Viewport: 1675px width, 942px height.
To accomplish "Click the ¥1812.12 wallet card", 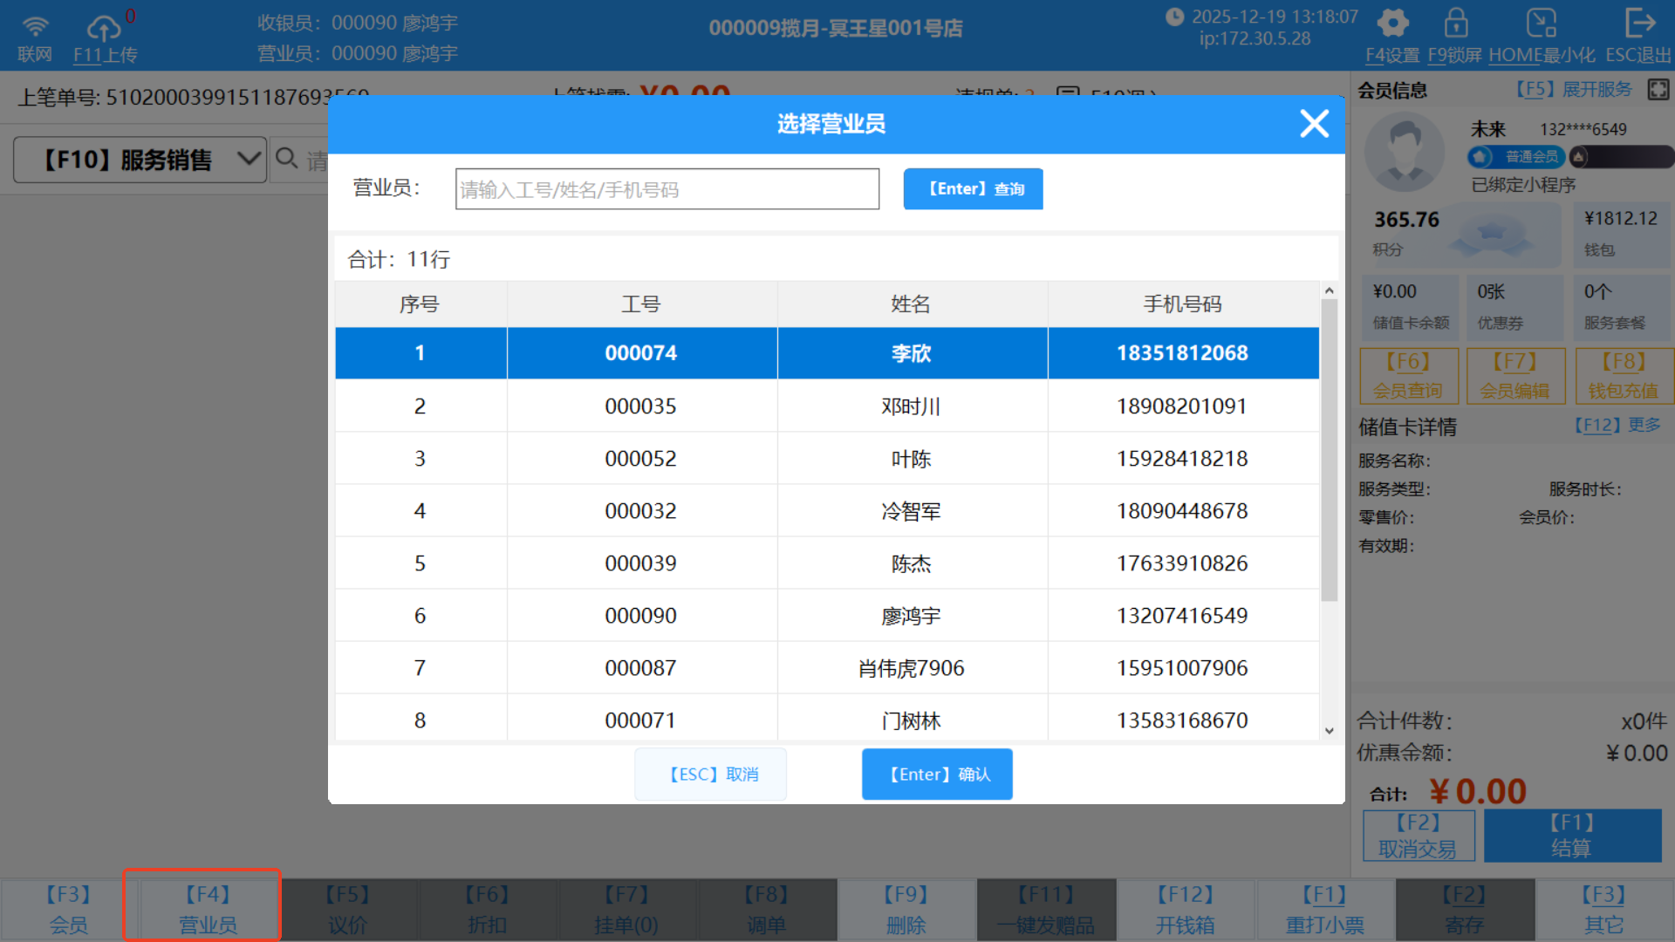I will pos(1621,234).
